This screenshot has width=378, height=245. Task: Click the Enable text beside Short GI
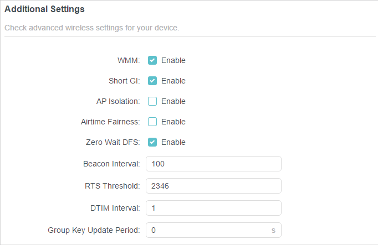pyautogui.click(x=173, y=81)
